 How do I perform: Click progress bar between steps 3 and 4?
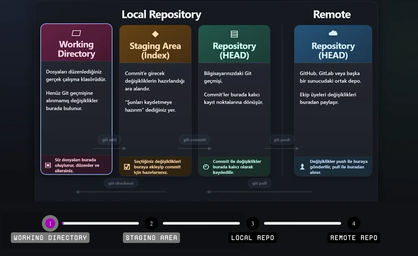tap(302, 223)
